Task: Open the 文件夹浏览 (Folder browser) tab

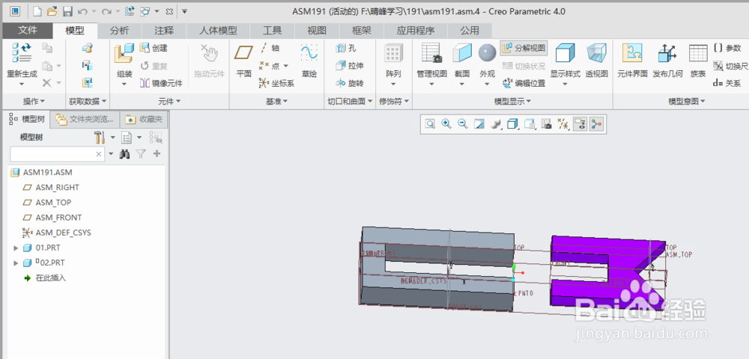Action: [85, 119]
